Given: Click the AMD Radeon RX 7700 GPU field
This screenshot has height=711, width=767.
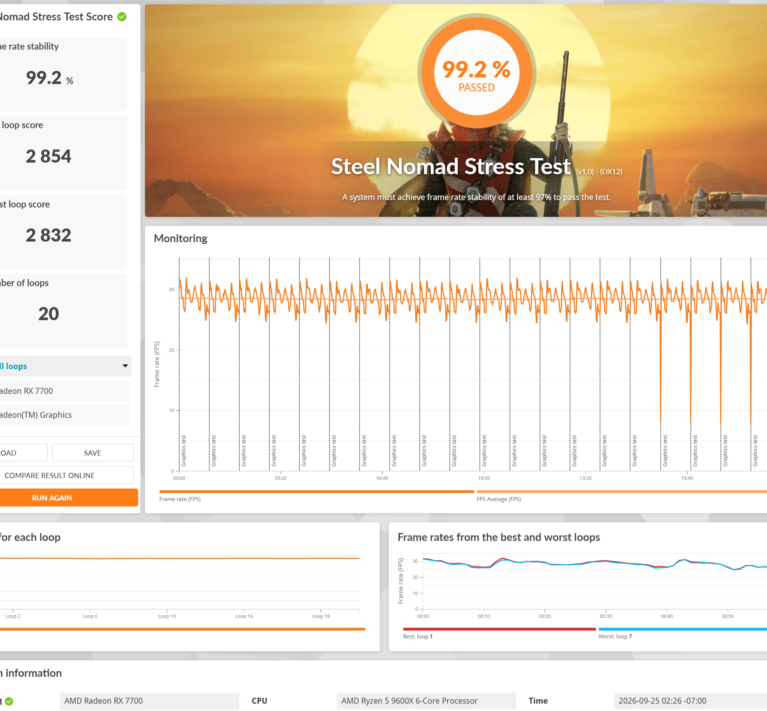Looking at the screenshot, I should coord(149,701).
